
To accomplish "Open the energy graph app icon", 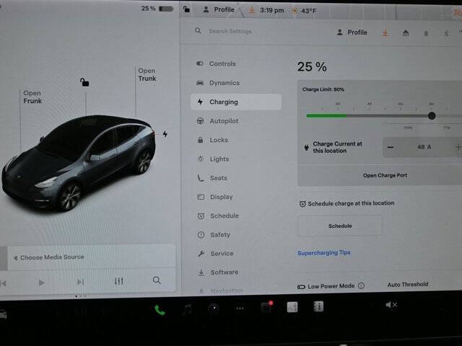I will coord(292,307).
